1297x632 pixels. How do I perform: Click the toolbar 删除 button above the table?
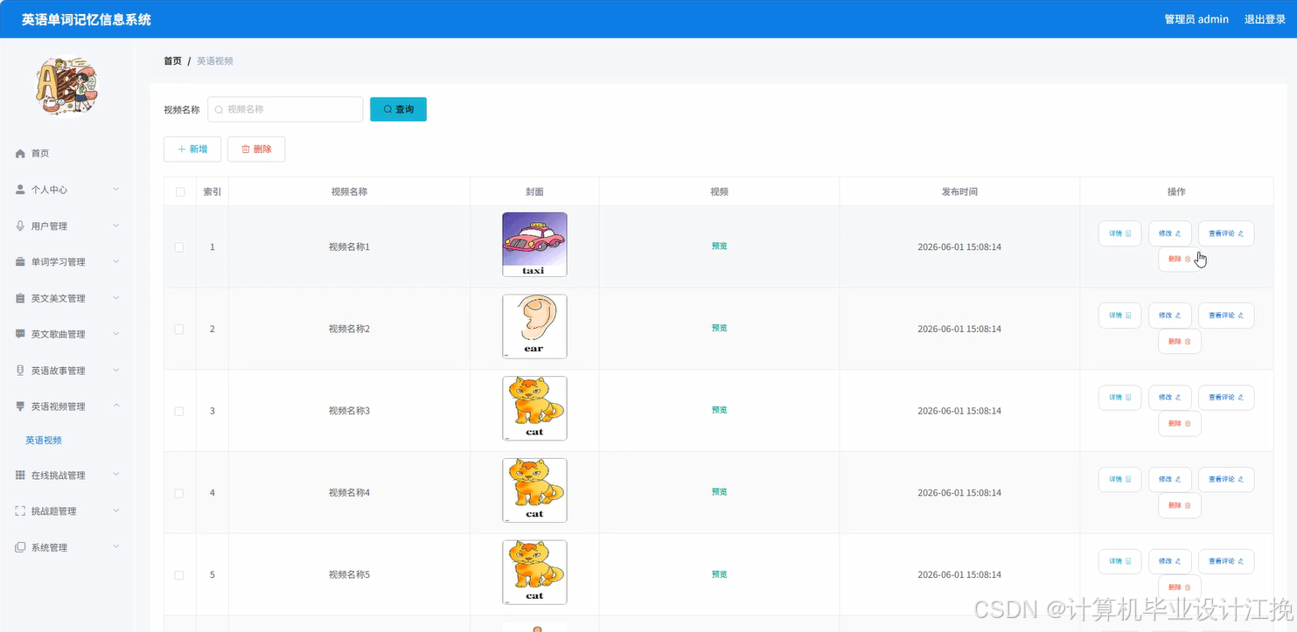point(256,149)
